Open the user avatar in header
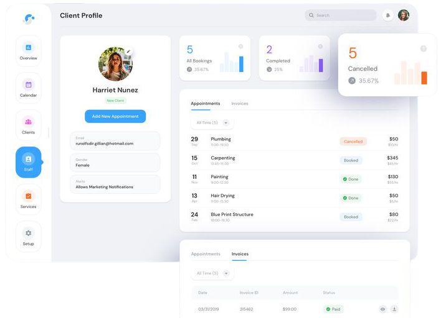 pos(404,15)
